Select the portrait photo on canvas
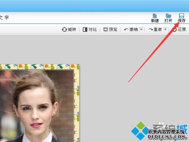Image resolution: width=189 pixels, height=142 pixels. tap(37, 106)
